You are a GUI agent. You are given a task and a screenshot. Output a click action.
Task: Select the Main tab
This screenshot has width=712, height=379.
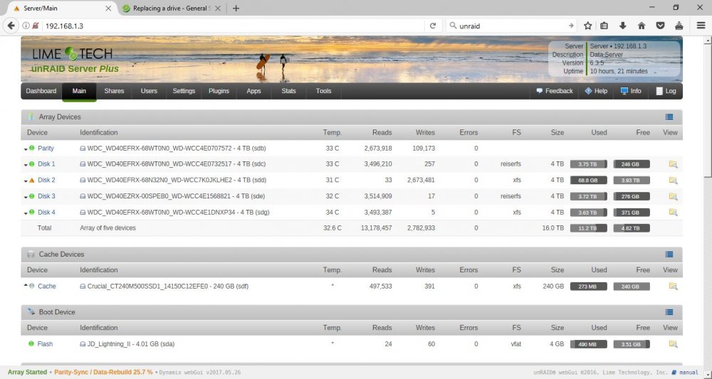pos(79,91)
